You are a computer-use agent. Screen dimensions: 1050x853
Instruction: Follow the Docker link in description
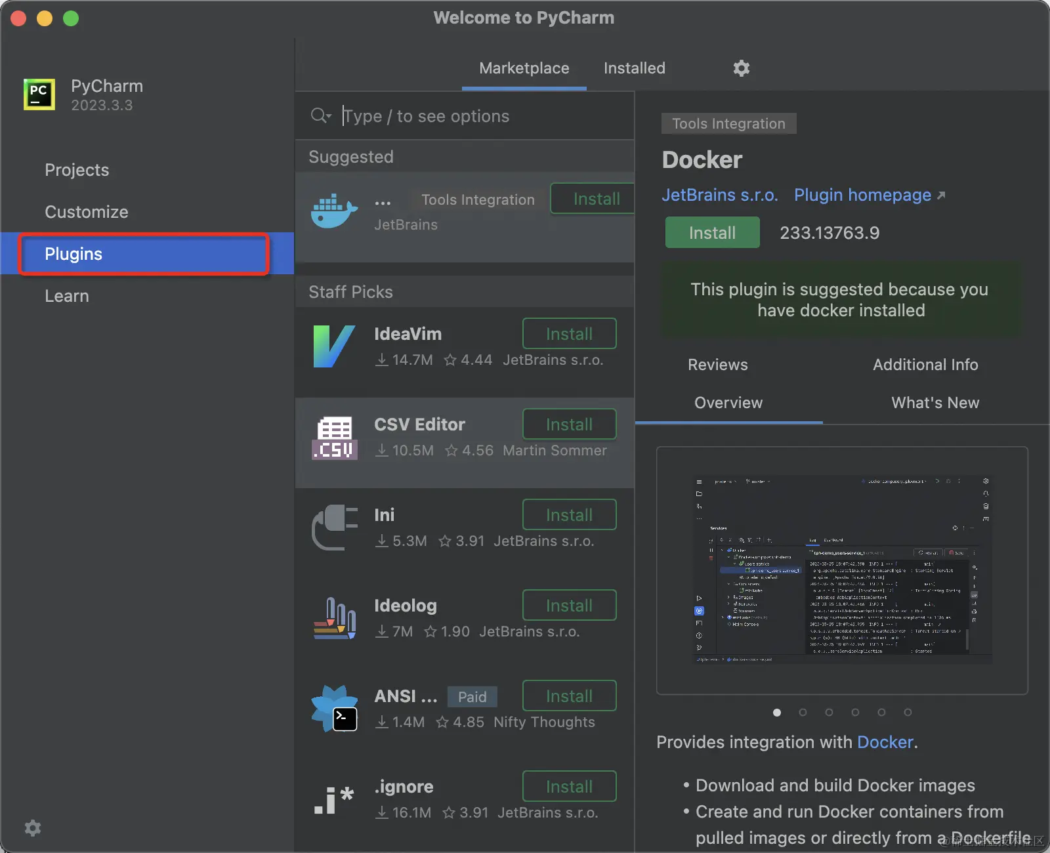pyautogui.click(x=885, y=742)
